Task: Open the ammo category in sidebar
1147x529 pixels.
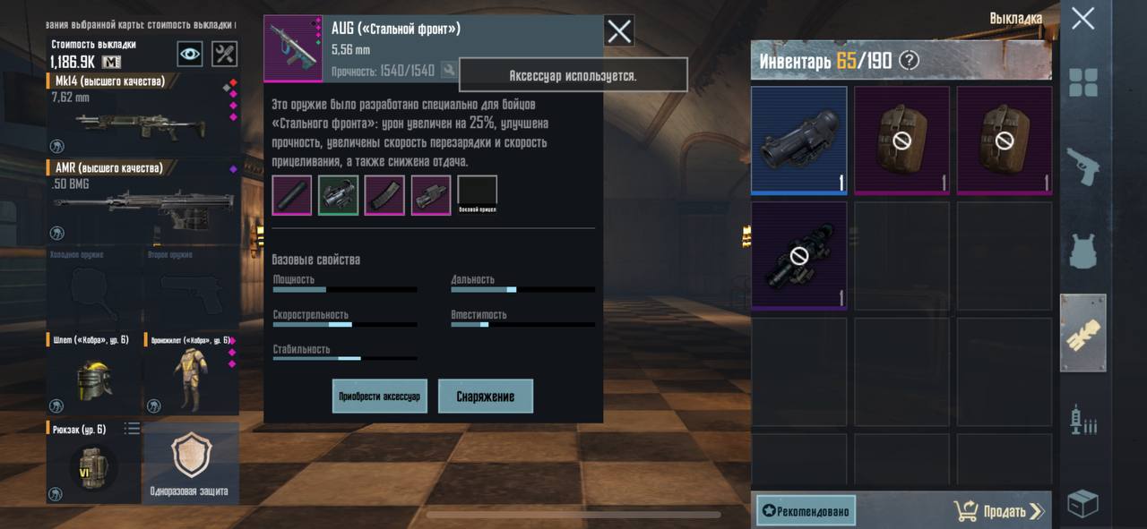Action: [1082, 419]
